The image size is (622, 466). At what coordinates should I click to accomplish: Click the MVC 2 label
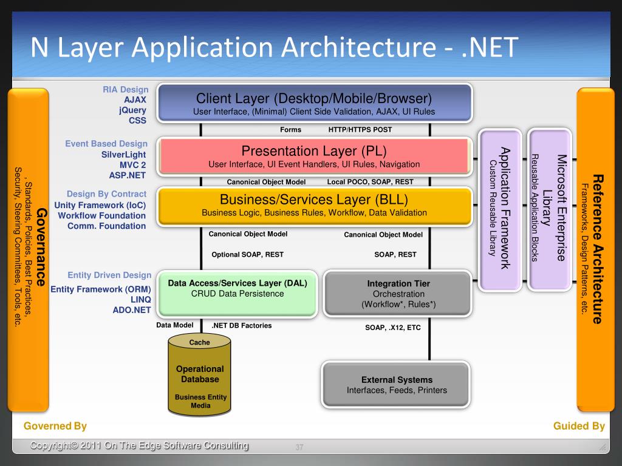tap(133, 165)
